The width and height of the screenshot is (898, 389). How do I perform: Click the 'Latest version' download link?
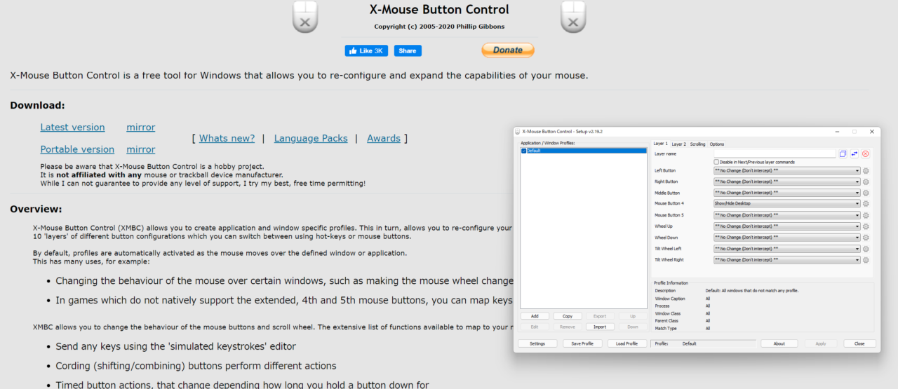pos(72,128)
